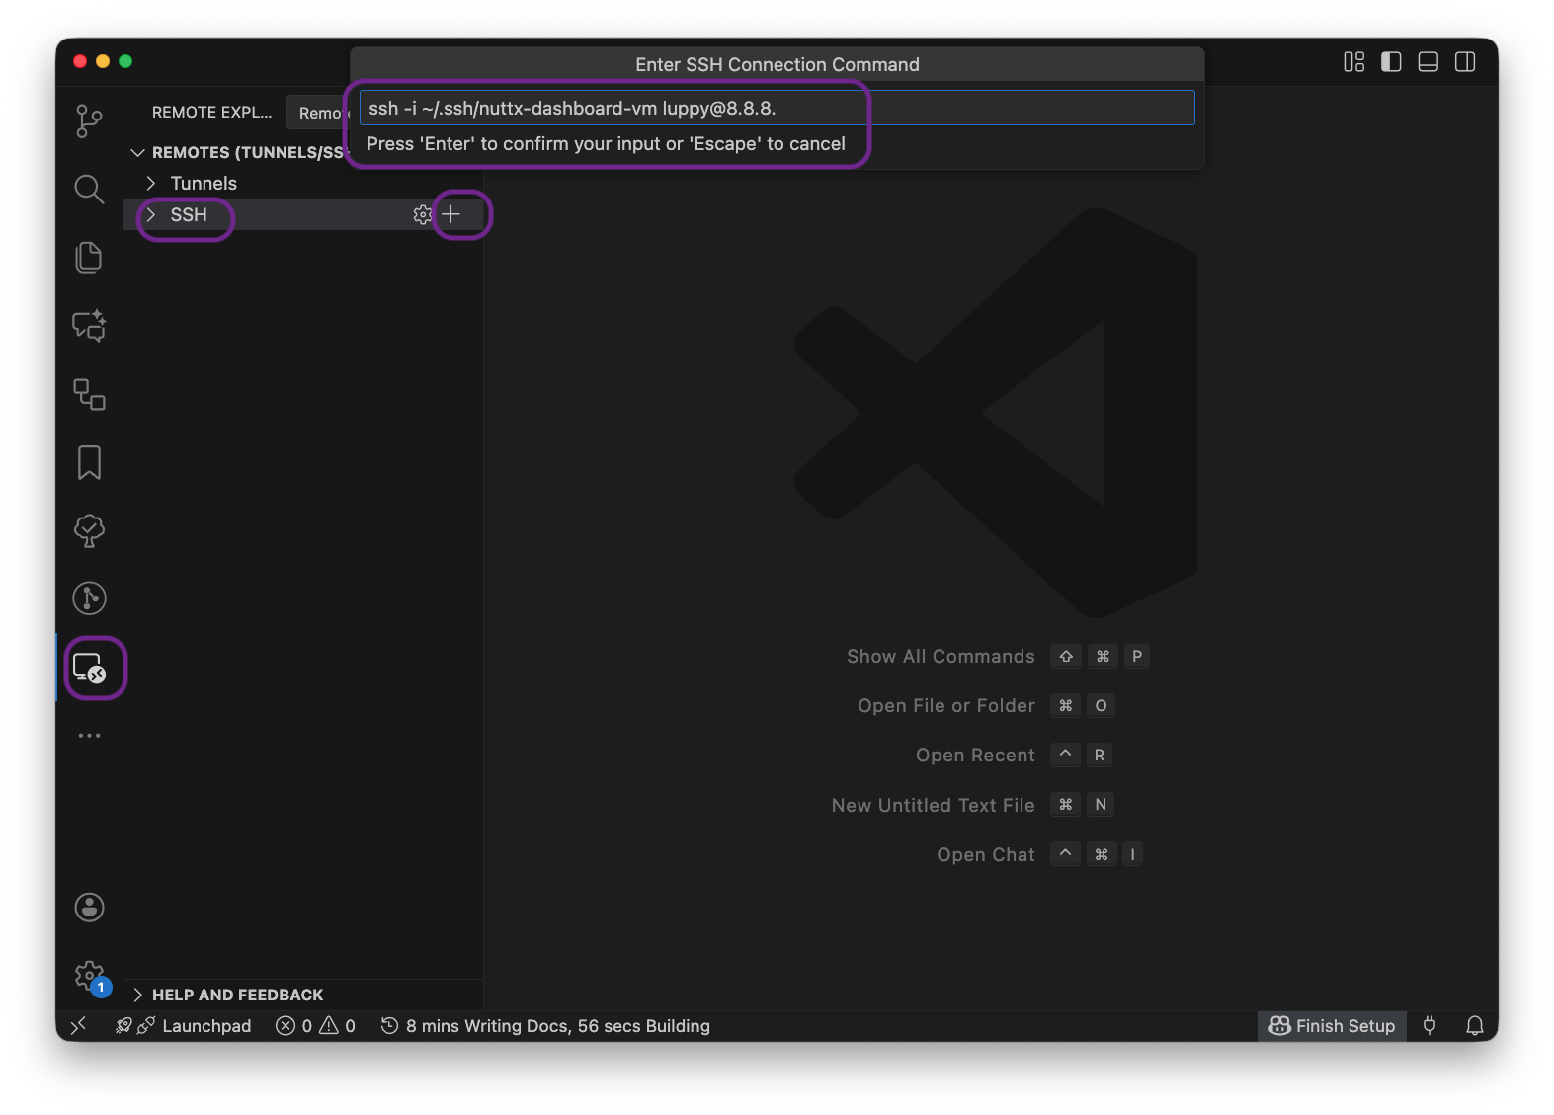Click Finish Setup in status bar

[1332, 1026]
